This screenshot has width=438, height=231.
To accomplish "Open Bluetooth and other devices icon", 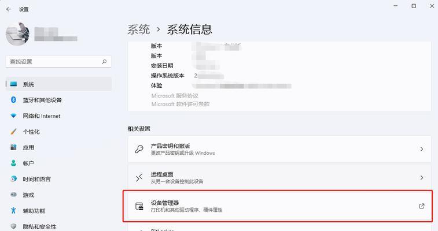I will point(13,100).
